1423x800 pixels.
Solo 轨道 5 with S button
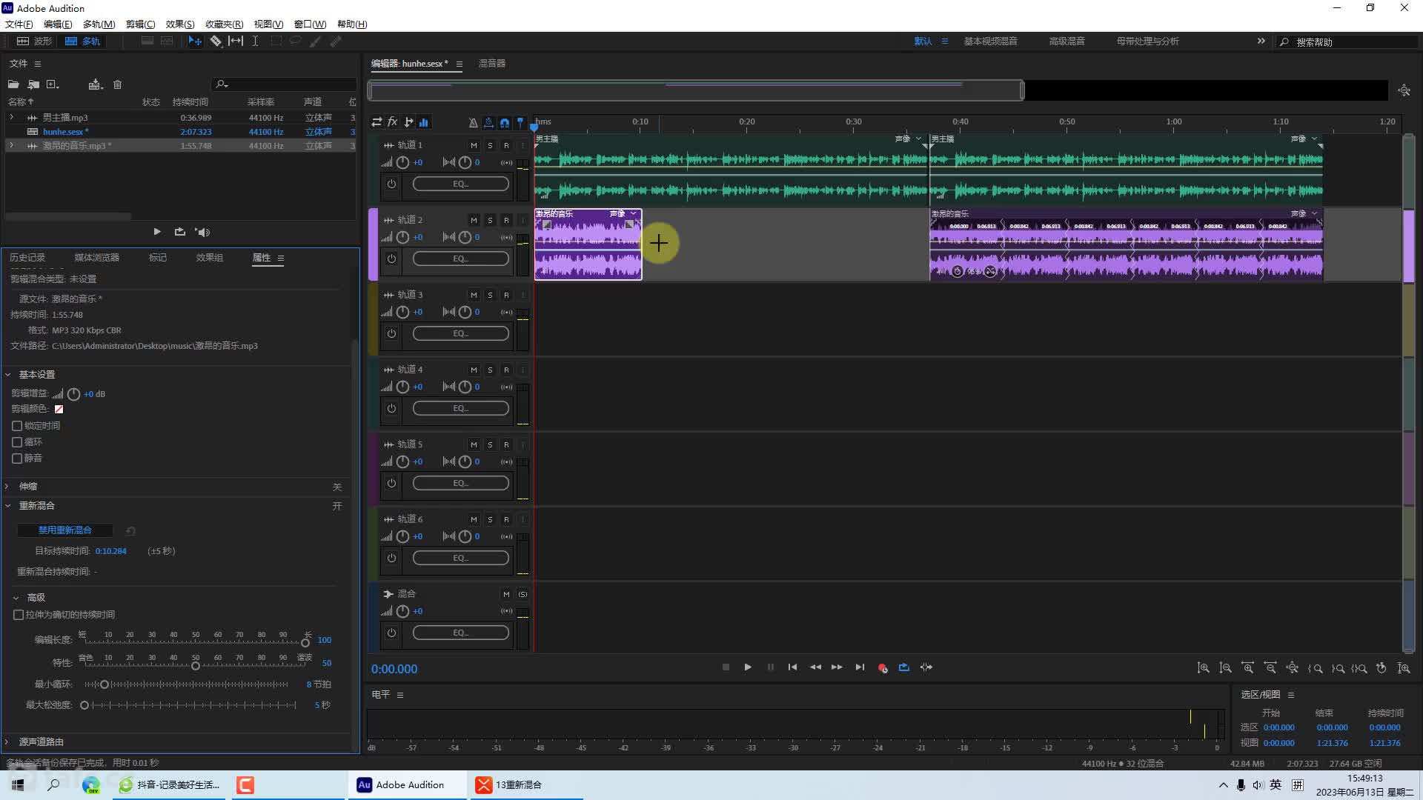pyautogui.click(x=490, y=444)
